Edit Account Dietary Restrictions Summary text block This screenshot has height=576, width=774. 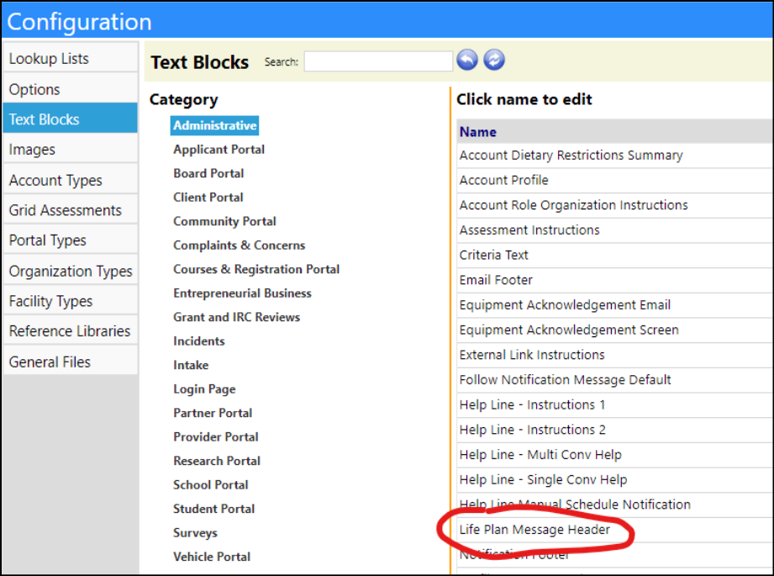(571, 155)
